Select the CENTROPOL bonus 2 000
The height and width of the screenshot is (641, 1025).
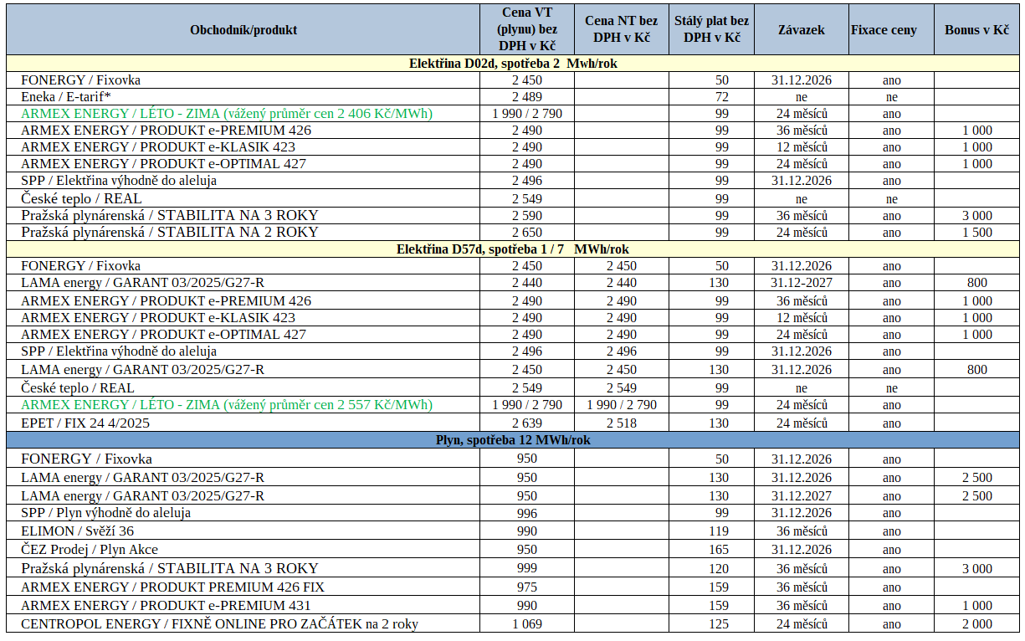pyautogui.click(x=976, y=624)
